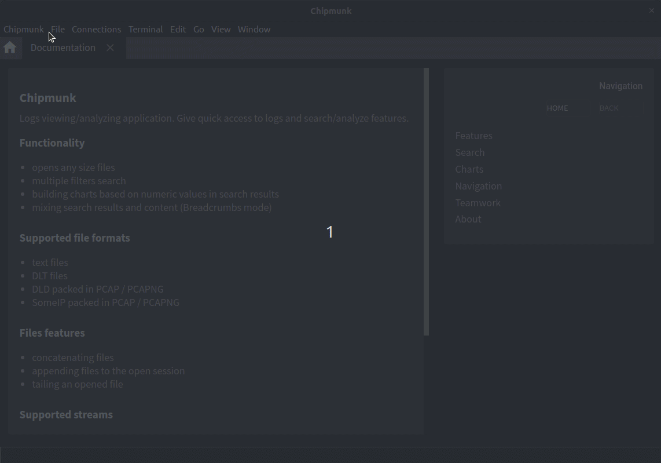The height and width of the screenshot is (463, 661).
Task: Click the 'building charts based on numeric values' bullet
Action: click(x=156, y=194)
